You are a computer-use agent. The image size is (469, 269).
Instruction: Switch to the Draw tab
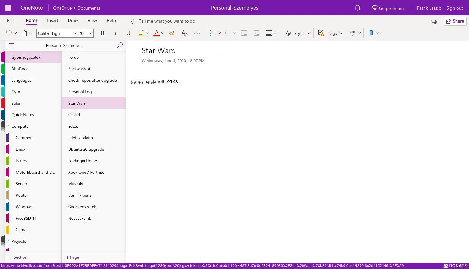pyautogui.click(x=73, y=20)
